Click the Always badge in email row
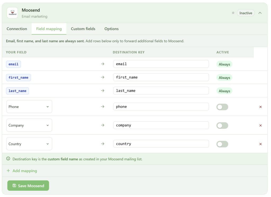 pos(224,64)
